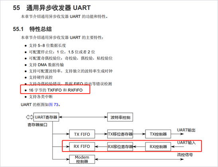Click the heading 55 通用异步收发器 UART
Viewport: 218px width, 167px height.
point(52,8)
